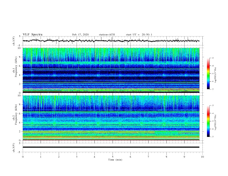Click the "Time (min)" x-axis label

pyautogui.click(x=115, y=160)
